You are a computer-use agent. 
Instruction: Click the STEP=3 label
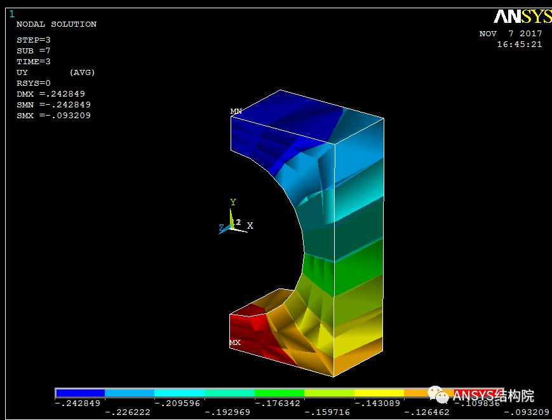(x=34, y=40)
